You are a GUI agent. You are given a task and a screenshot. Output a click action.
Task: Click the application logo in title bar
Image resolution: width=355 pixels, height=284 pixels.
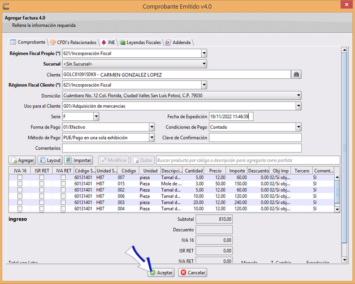coord(6,6)
